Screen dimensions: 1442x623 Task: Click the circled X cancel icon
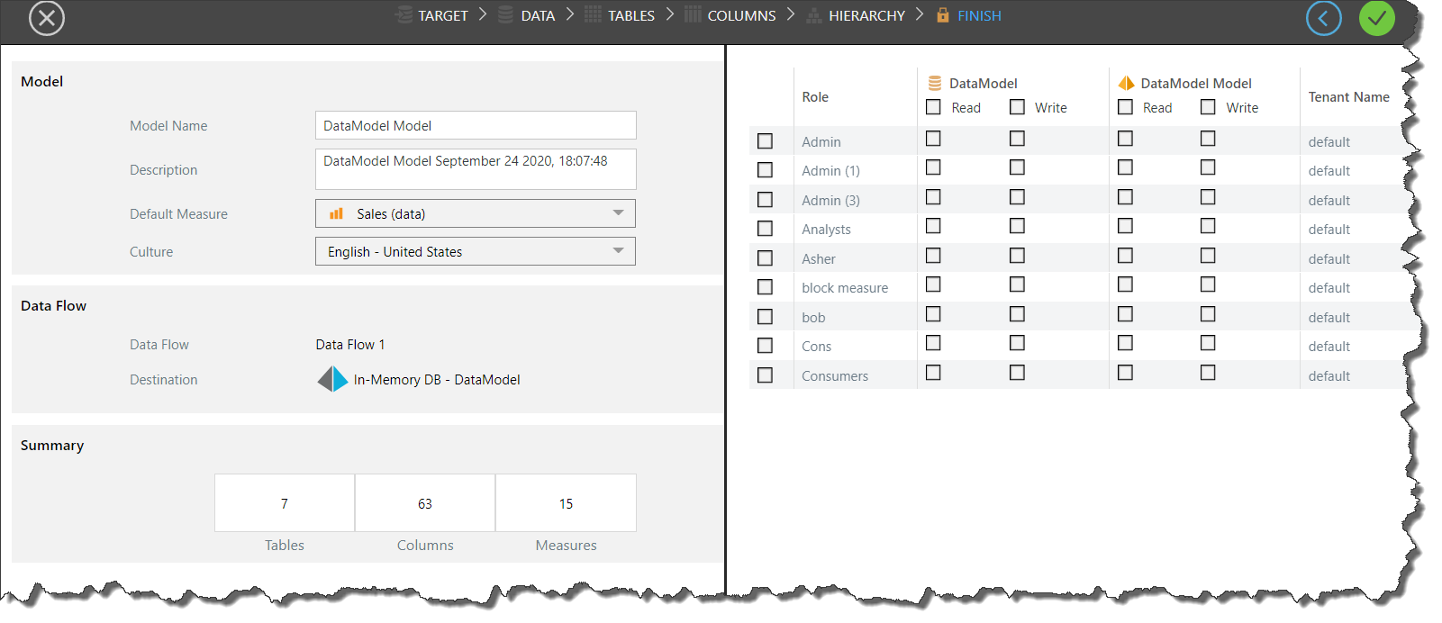[x=47, y=18]
